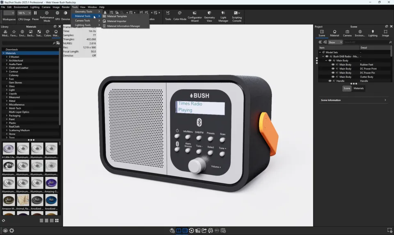Switch Project panel to the Material tab
The image size is (394, 235).
(x=334, y=33)
